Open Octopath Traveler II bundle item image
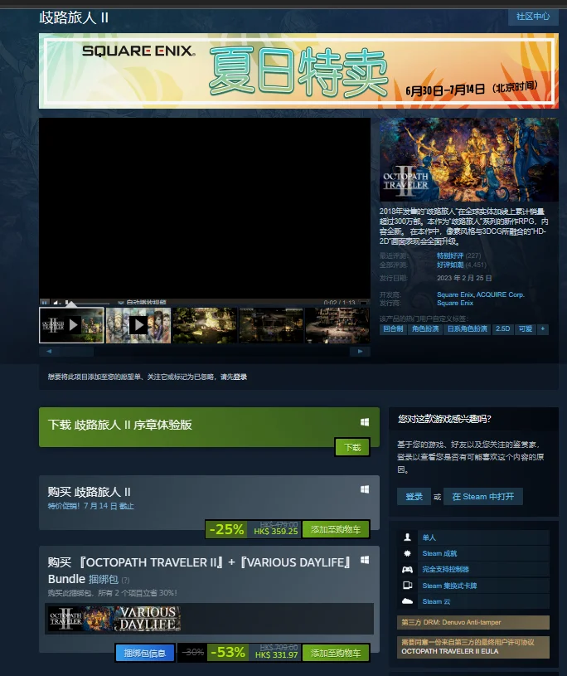567x676 pixels. coord(81,619)
